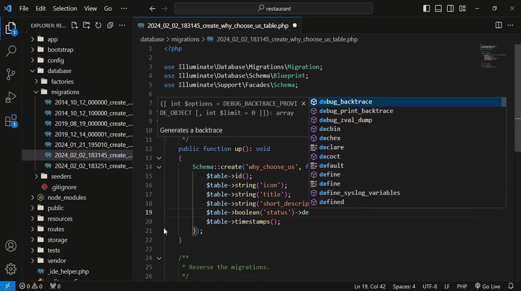Screen dimensions: 521x291
Task: Expand the seeders folder
Action: 36,176
